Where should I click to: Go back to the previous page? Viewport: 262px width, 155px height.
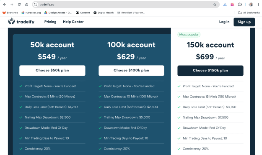5,5
